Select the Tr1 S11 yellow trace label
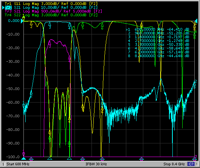 51,3
